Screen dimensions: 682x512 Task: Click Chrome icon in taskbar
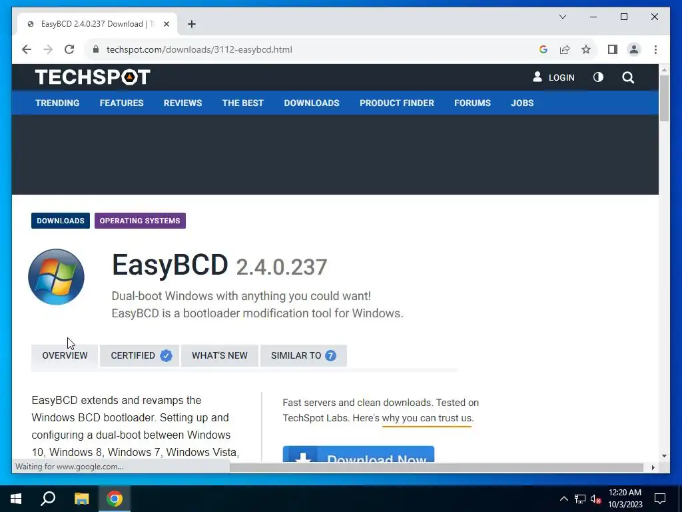(x=115, y=499)
